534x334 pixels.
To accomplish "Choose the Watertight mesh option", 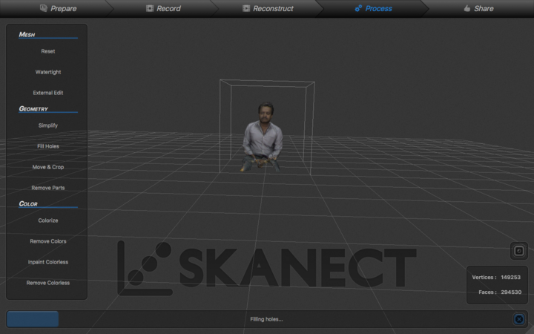I will click(48, 72).
